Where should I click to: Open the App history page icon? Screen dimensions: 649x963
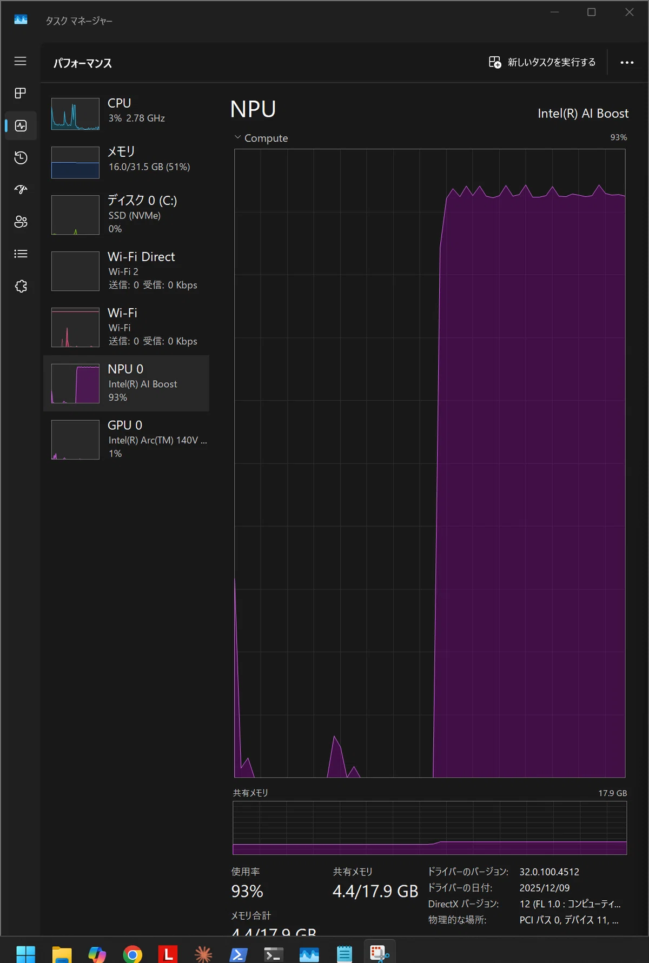[21, 157]
